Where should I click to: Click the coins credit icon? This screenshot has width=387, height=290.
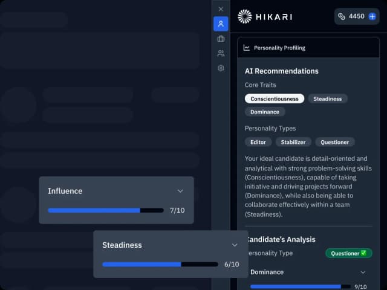click(342, 16)
